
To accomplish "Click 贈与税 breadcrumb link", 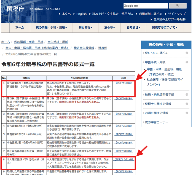I will (x=103, y=48).
